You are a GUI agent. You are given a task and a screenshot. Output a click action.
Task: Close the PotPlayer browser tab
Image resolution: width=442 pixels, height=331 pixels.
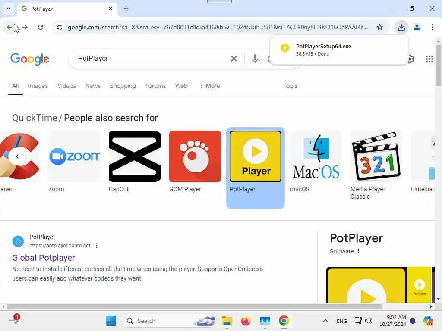110,9
